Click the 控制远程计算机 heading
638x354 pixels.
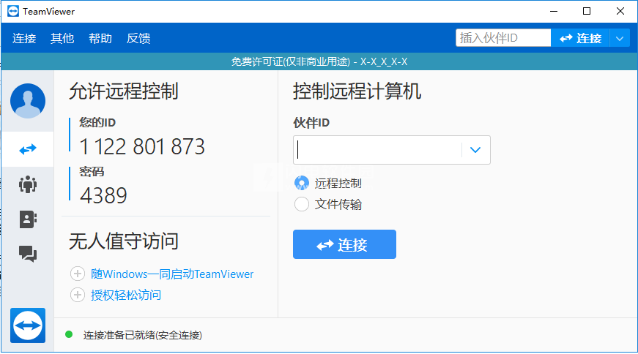[x=357, y=91]
